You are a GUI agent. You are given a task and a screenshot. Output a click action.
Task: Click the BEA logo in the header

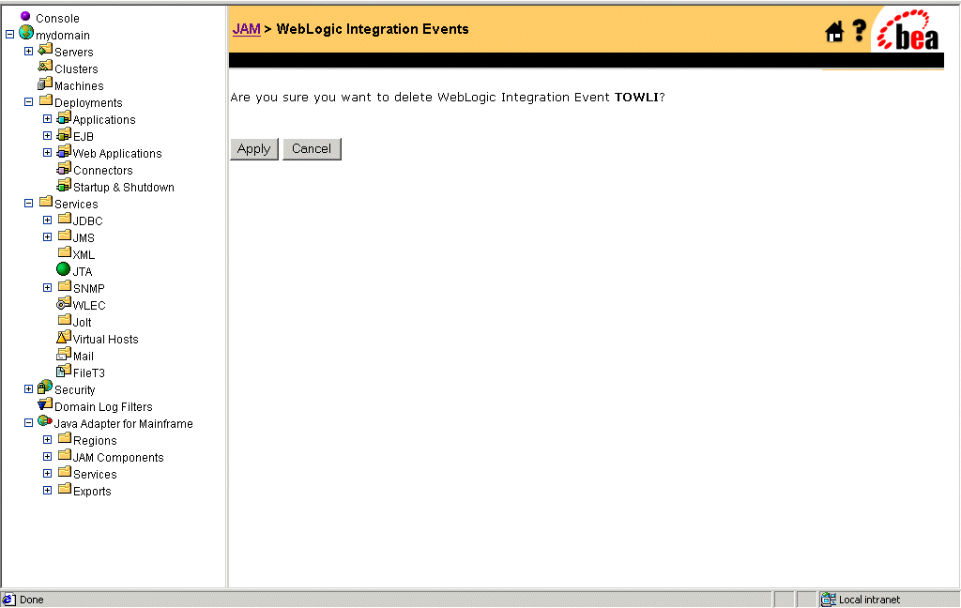click(908, 30)
